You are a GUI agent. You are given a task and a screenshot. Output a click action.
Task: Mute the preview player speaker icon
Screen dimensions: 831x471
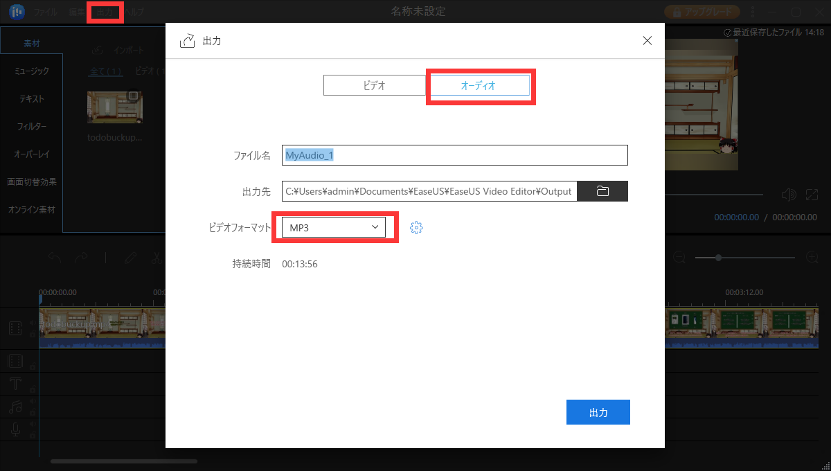tap(789, 195)
